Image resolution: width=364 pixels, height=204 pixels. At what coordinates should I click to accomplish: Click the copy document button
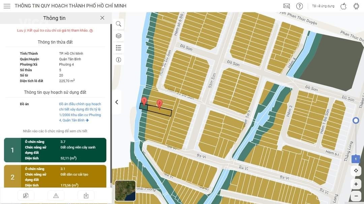tap(26, 196)
